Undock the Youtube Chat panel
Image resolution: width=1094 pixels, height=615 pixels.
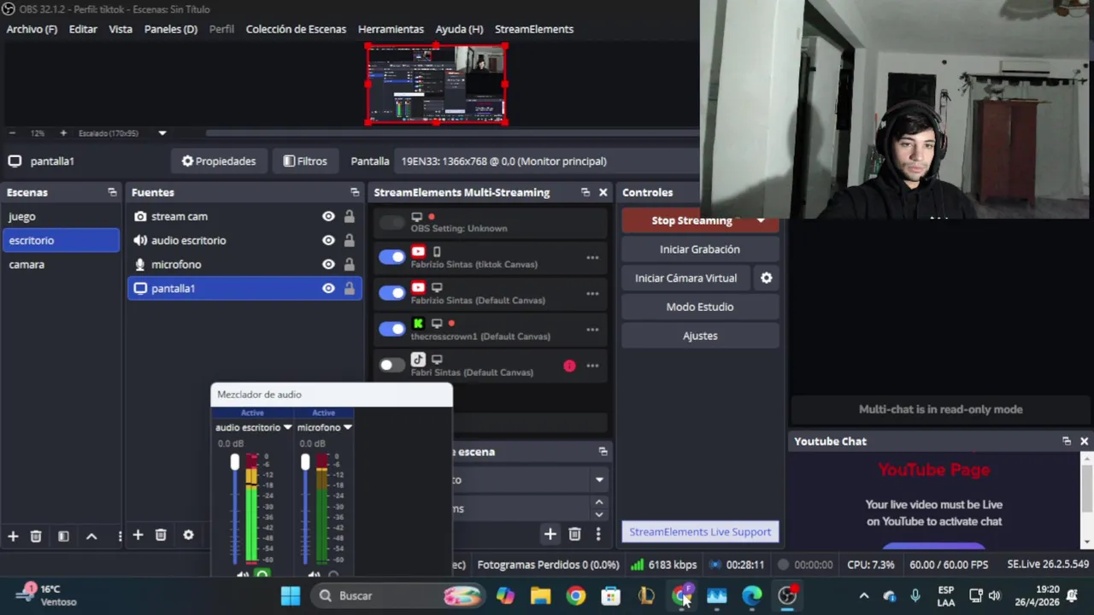click(x=1067, y=441)
